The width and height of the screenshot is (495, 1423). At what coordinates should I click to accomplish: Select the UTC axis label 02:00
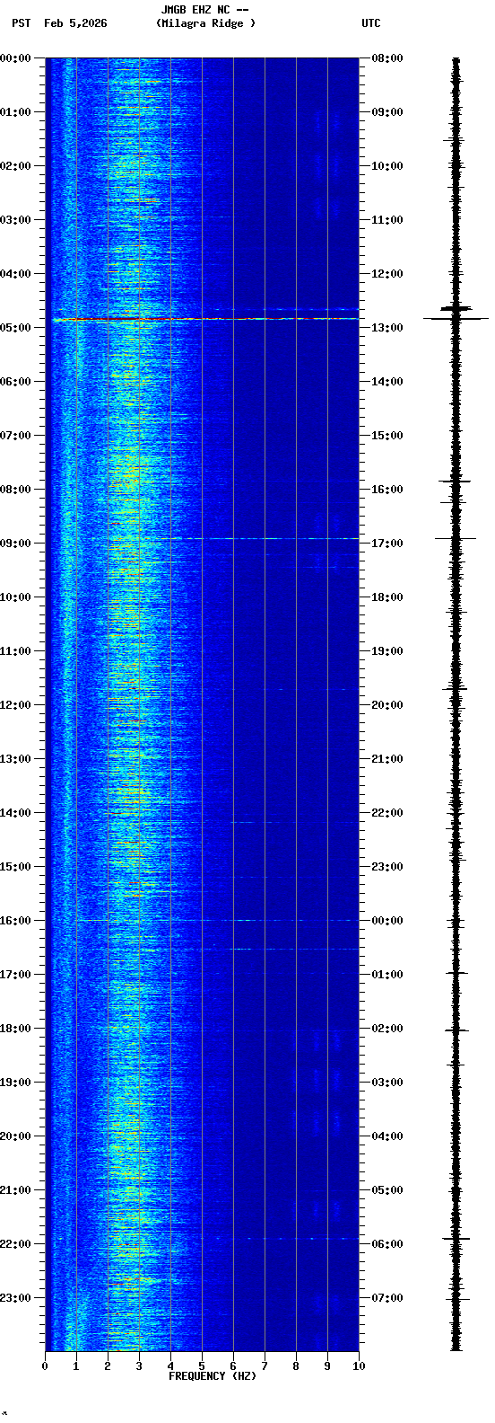(x=387, y=1029)
